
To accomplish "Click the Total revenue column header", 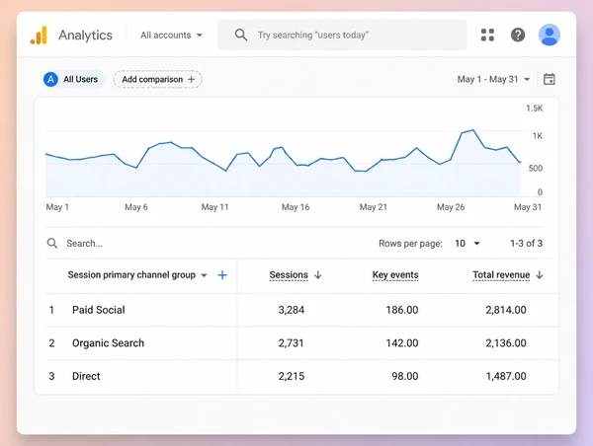I will pyautogui.click(x=501, y=275).
